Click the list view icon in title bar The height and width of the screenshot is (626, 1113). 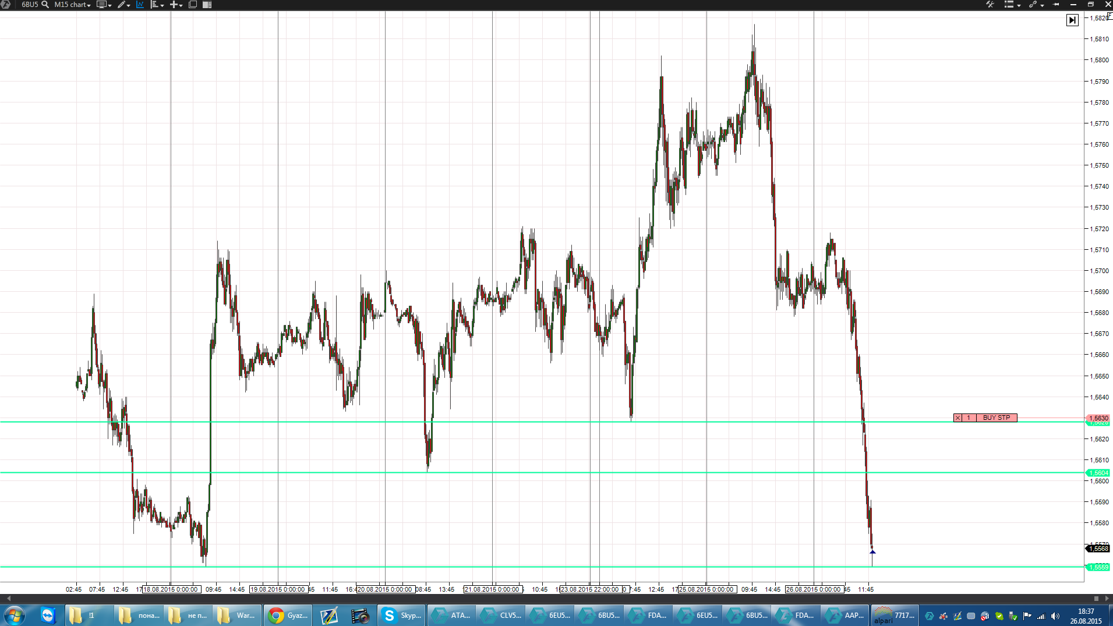1012,5
